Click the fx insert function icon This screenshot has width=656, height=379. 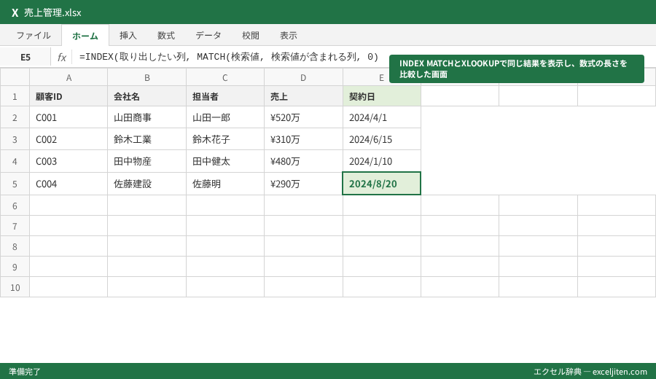61,58
